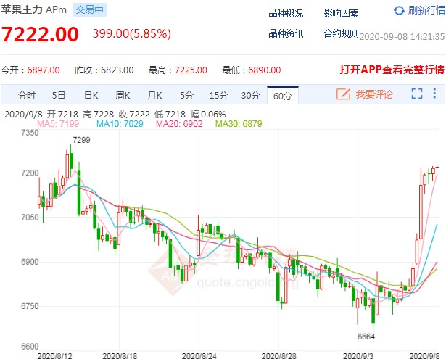Open the fullscreen chart icon
Screen dimensions: 446x359
click(417, 94)
